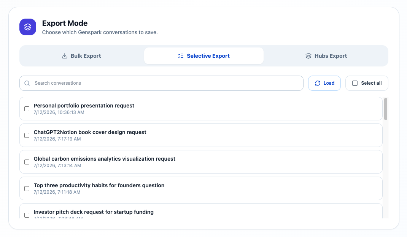Click the 'Export Mode' heading

65,23
